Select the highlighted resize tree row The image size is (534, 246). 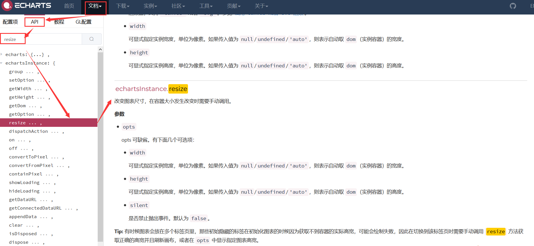(x=49, y=123)
